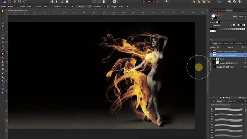Lock the layer using padlock icon
Image resolution: width=247 pixels, height=139 pixels.
[245, 47]
